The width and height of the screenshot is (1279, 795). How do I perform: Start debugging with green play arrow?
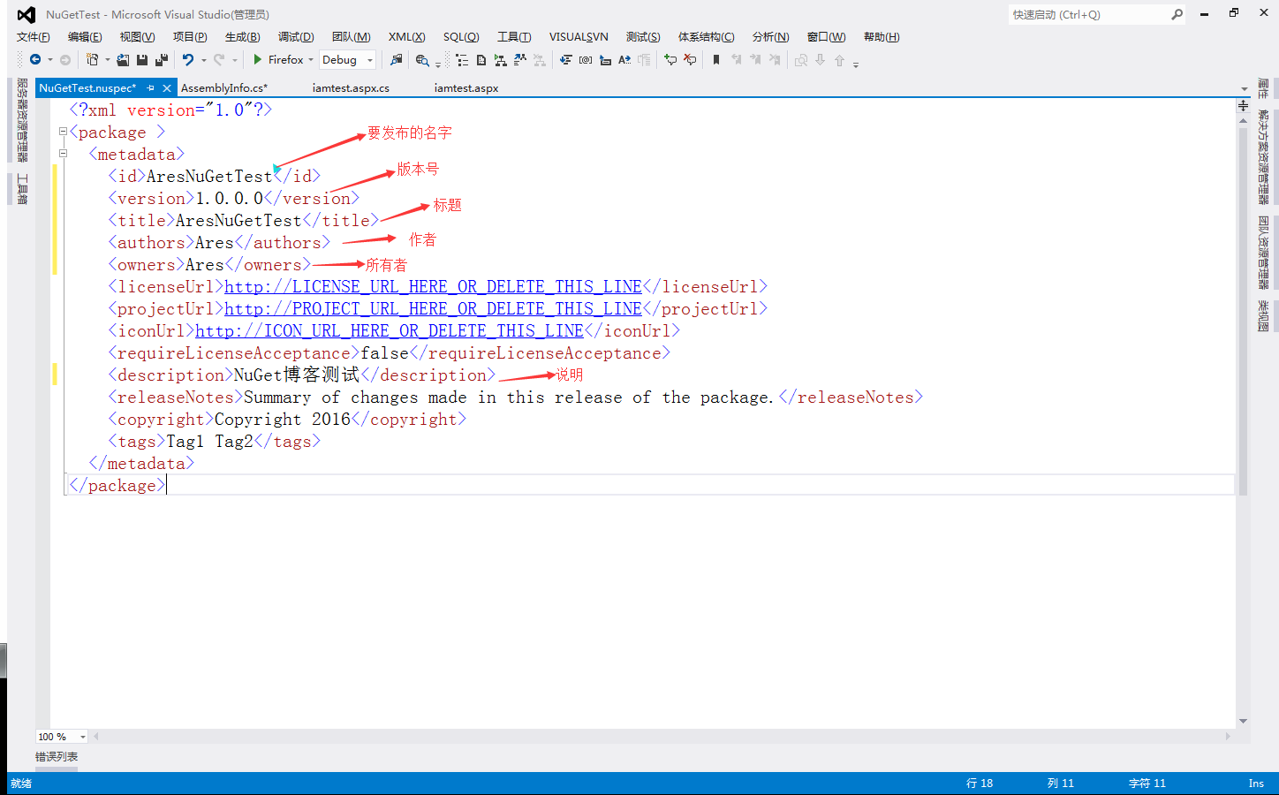257,60
